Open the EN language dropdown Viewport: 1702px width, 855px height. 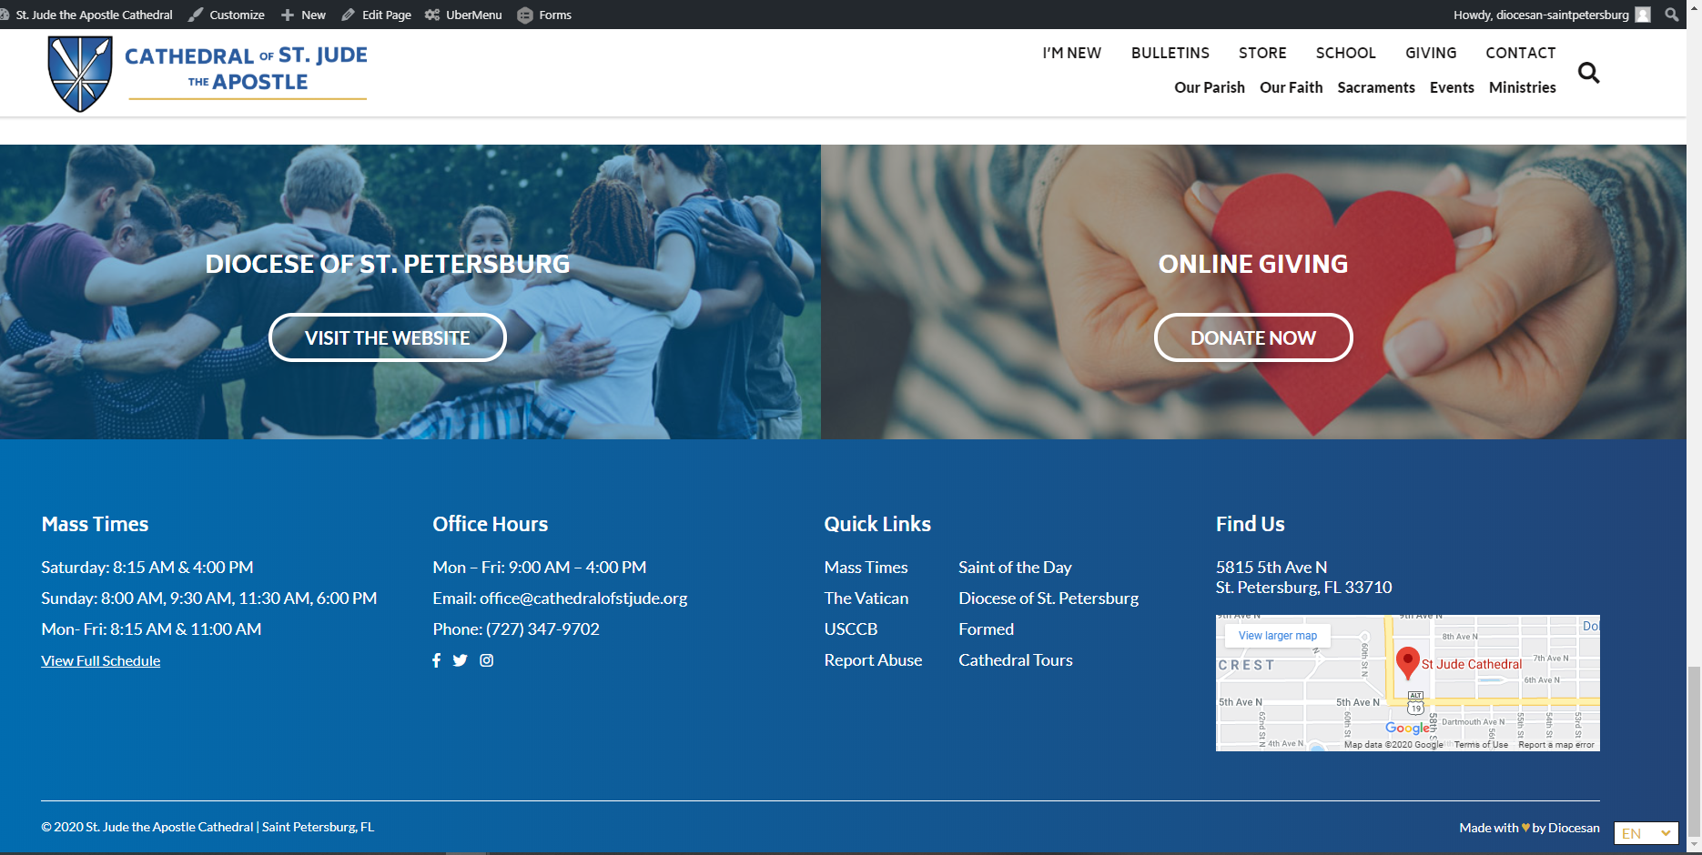click(1646, 833)
